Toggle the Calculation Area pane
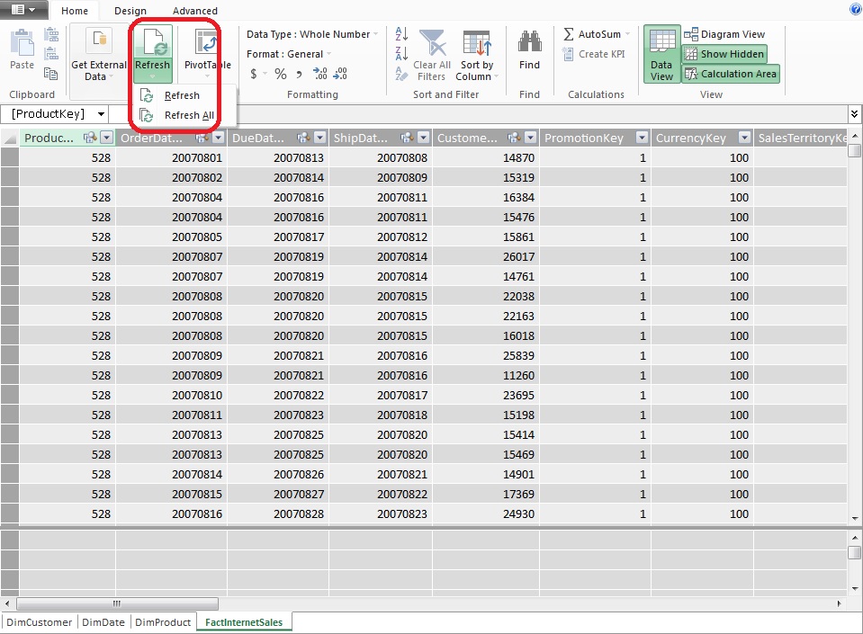 pyautogui.click(x=731, y=73)
